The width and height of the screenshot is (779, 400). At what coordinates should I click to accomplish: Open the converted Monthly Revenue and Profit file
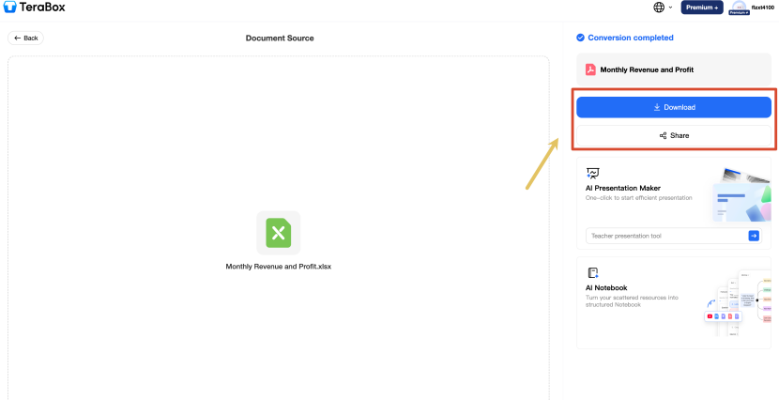(674, 69)
